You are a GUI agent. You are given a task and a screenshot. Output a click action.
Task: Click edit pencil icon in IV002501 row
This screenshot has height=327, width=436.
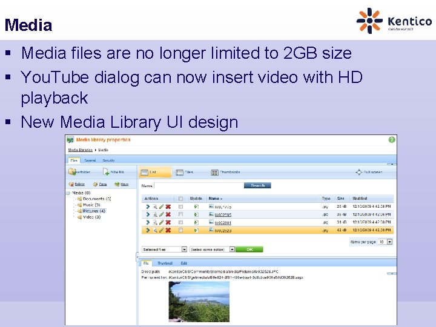pyautogui.click(x=161, y=222)
